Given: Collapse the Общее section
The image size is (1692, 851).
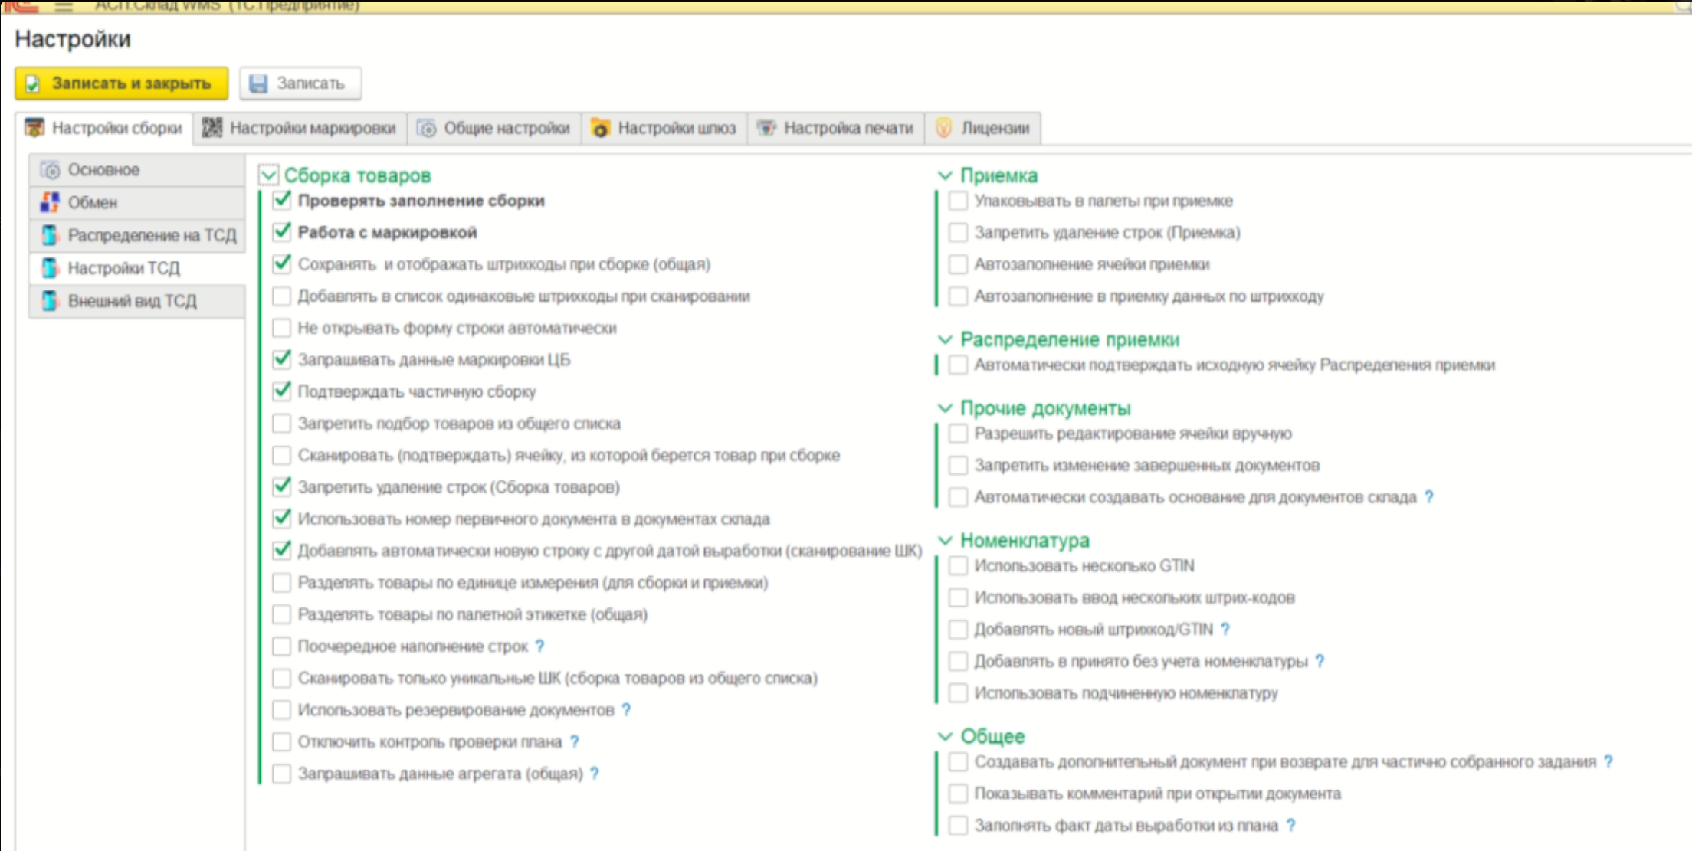Looking at the screenshot, I should point(946,736).
